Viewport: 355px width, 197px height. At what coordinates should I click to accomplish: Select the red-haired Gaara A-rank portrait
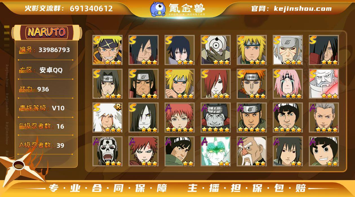point(143,151)
